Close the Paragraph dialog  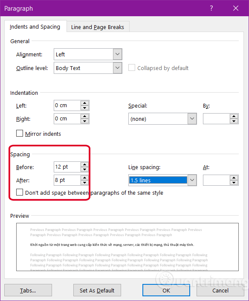click(x=236, y=8)
